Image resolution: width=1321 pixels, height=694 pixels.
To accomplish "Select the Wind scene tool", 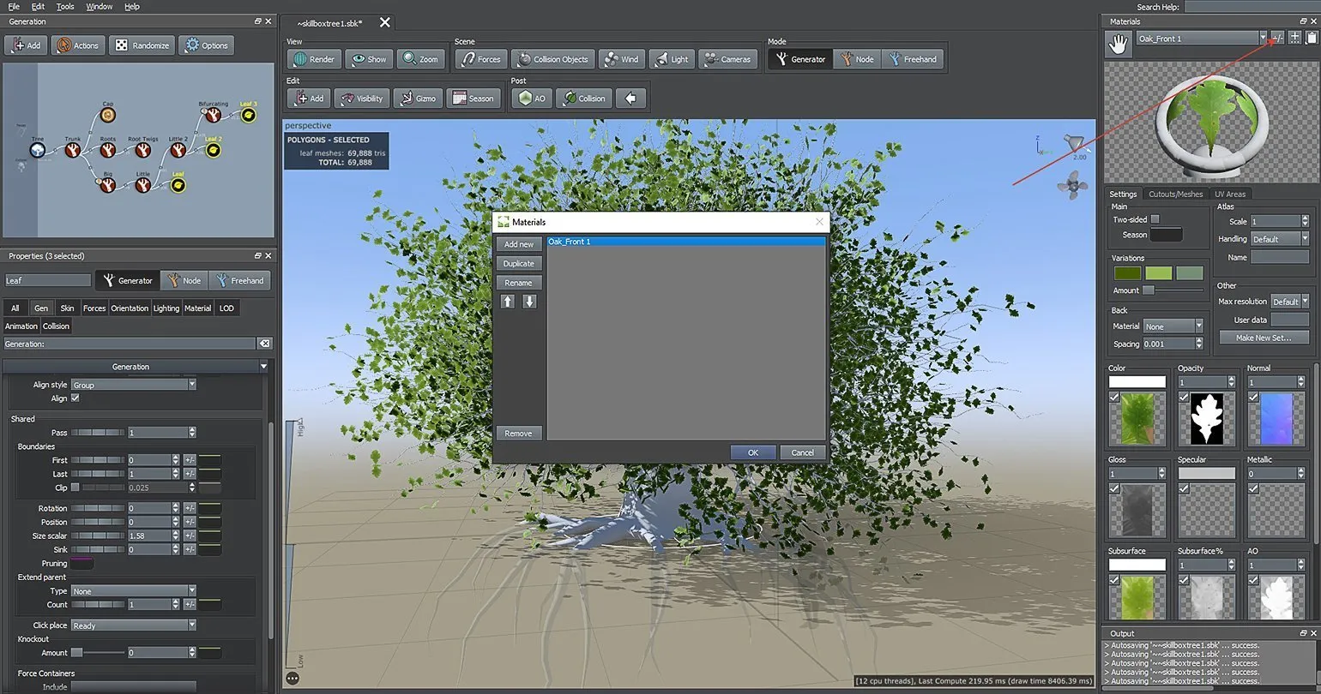I will 621,59.
